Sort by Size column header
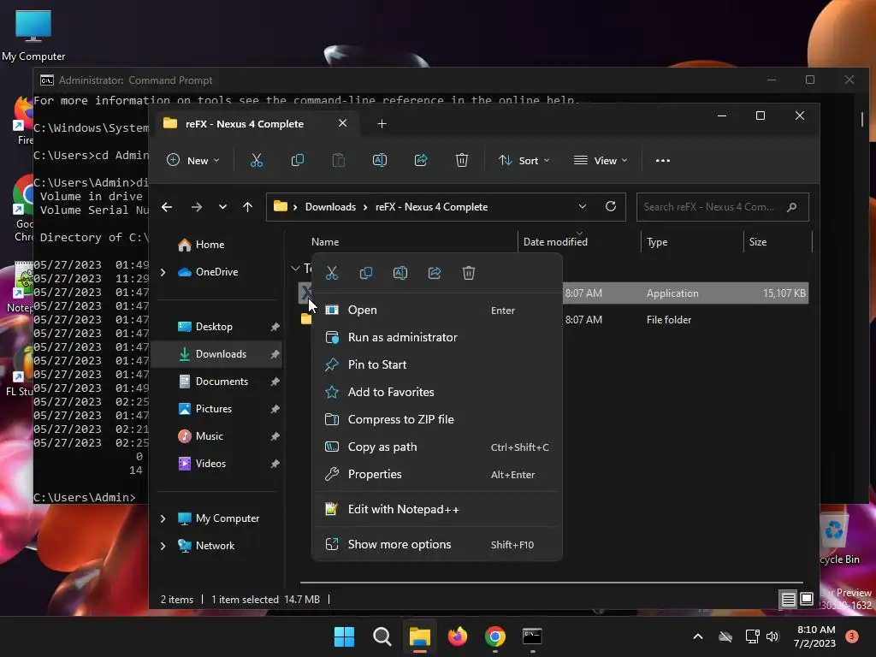The image size is (876, 657). click(778, 242)
